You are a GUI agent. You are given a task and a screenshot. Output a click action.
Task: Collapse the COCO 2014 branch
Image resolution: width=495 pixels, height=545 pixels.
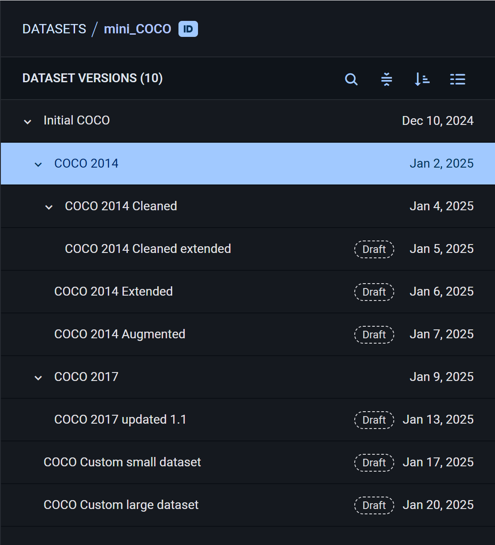coord(38,164)
